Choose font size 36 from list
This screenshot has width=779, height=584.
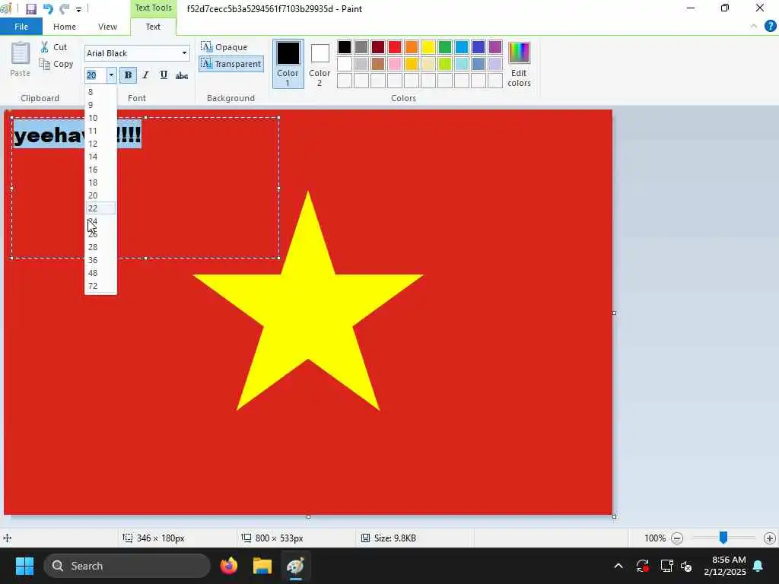(101, 260)
